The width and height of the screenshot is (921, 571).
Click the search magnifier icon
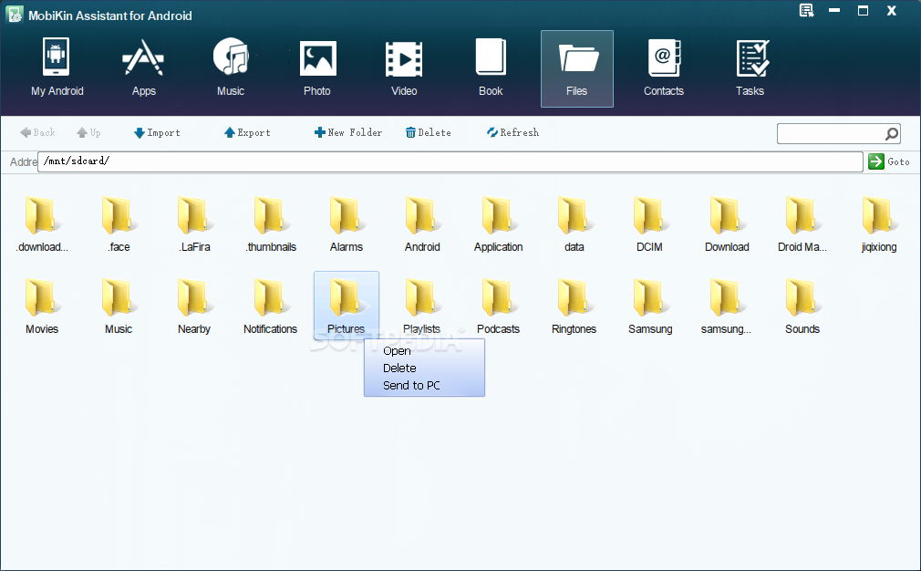(x=892, y=134)
